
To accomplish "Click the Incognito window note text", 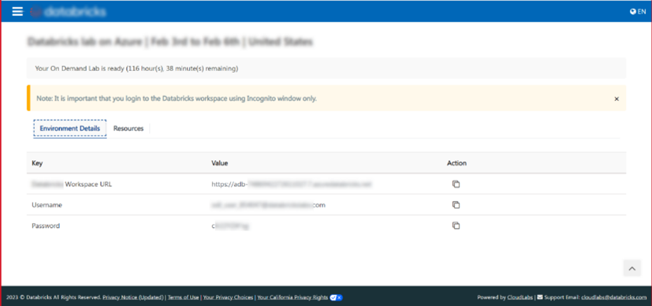I will [x=177, y=99].
